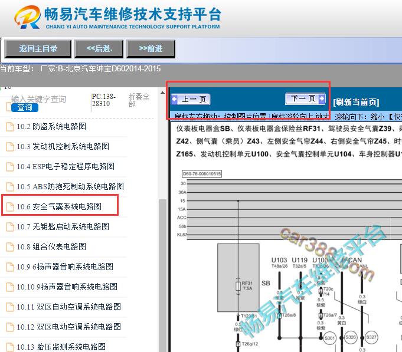
Task: Open 10.2 防盗系统电路图
Action: 51,126
